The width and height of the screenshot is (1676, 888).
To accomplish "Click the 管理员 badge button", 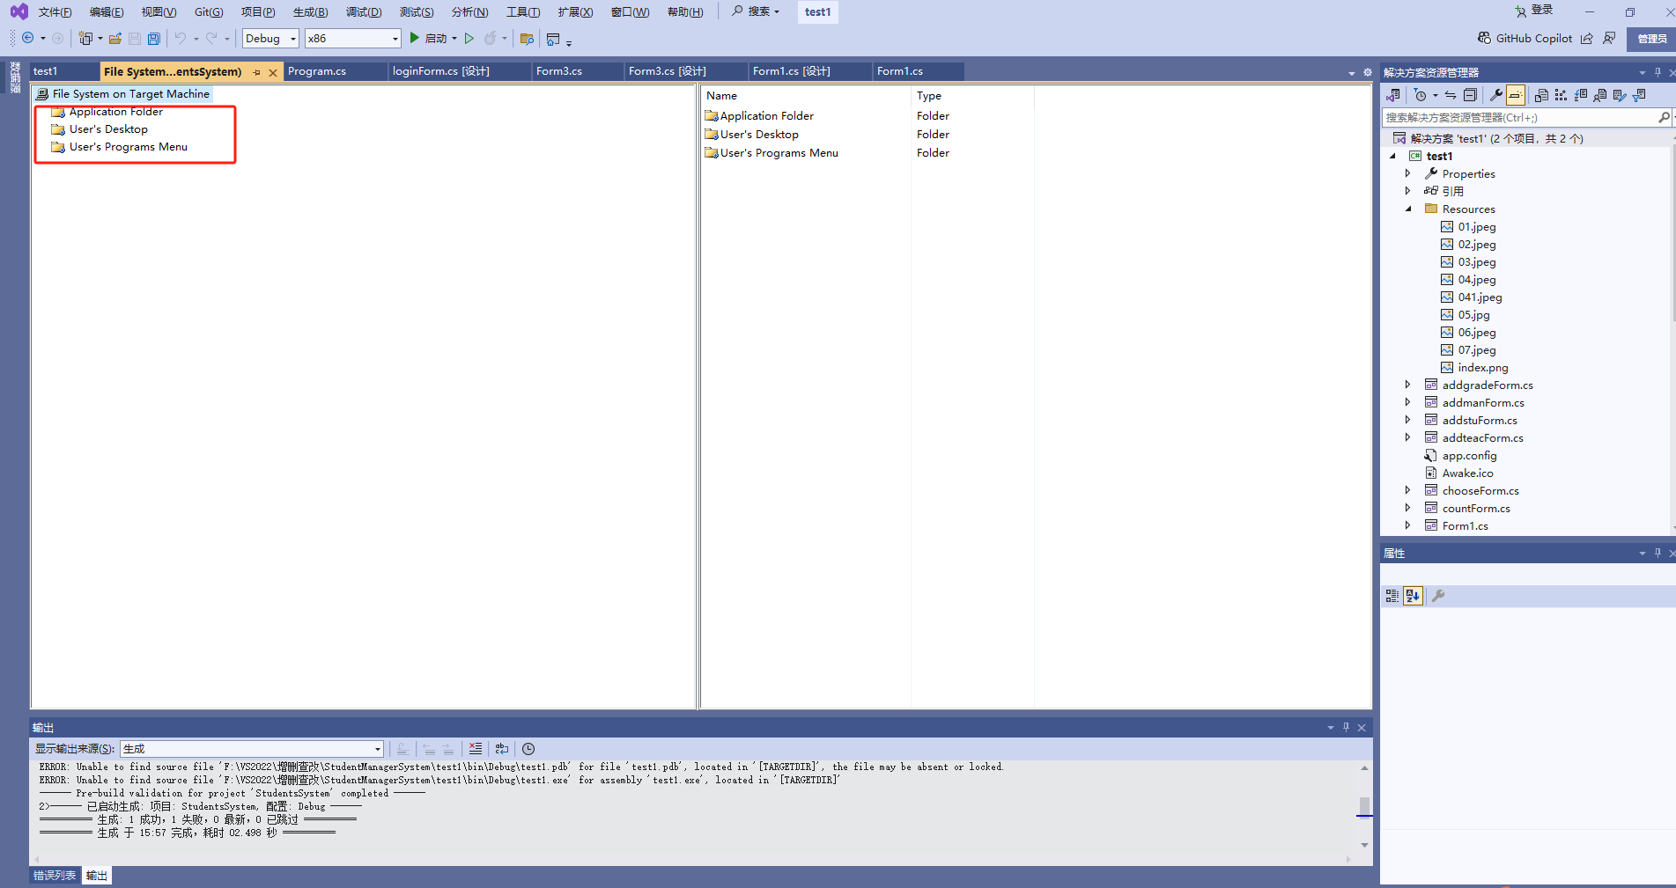I will (1651, 38).
